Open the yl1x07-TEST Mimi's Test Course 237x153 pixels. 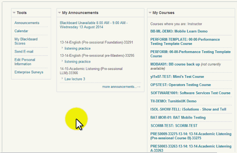tap(177, 77)
